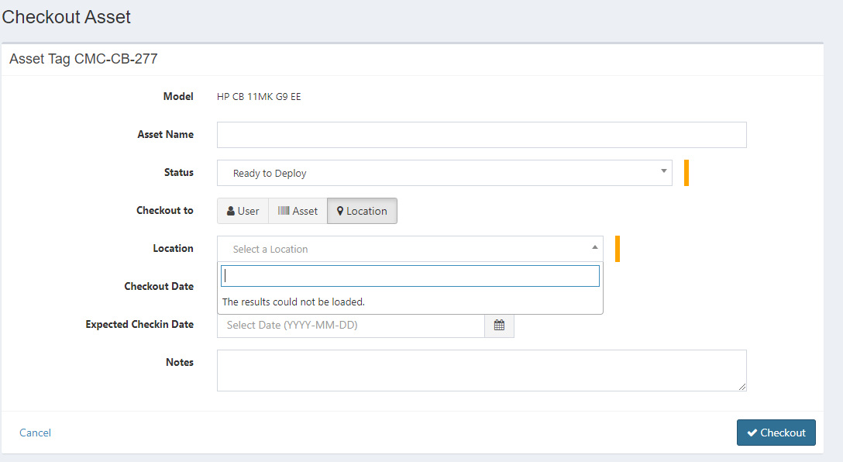Click the HP CB 11MK G9 EE model text
843x462 pixels.
click(259, 97)
